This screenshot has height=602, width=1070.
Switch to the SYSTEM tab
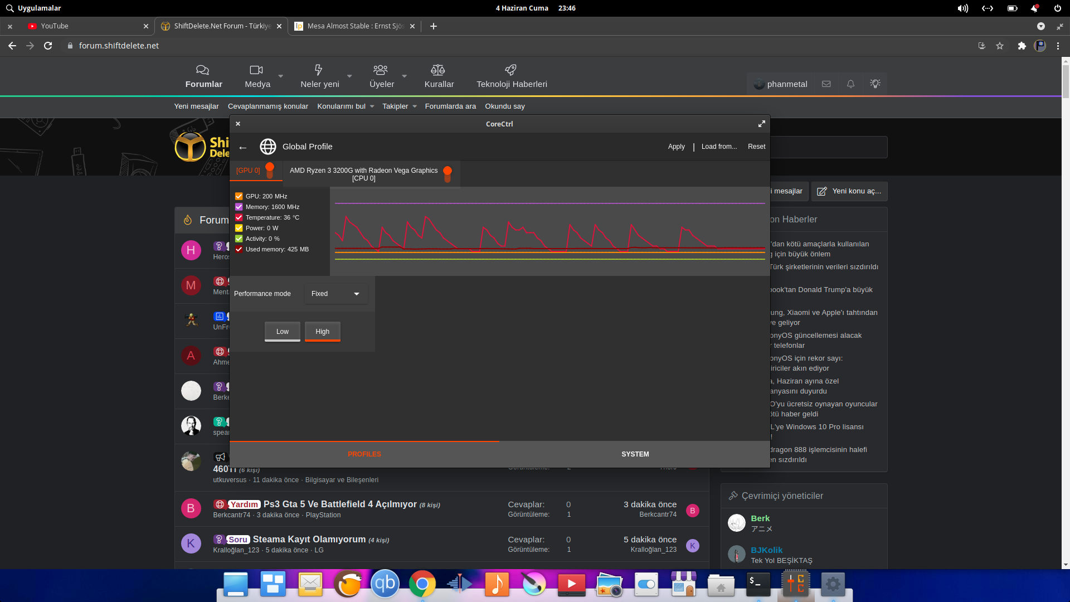click(x=635, y=454)
